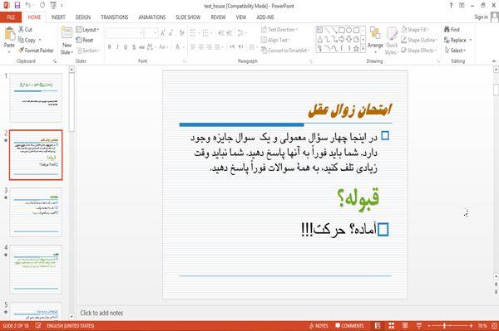Switch to the INSERT tab

click(x=58, y=17)
